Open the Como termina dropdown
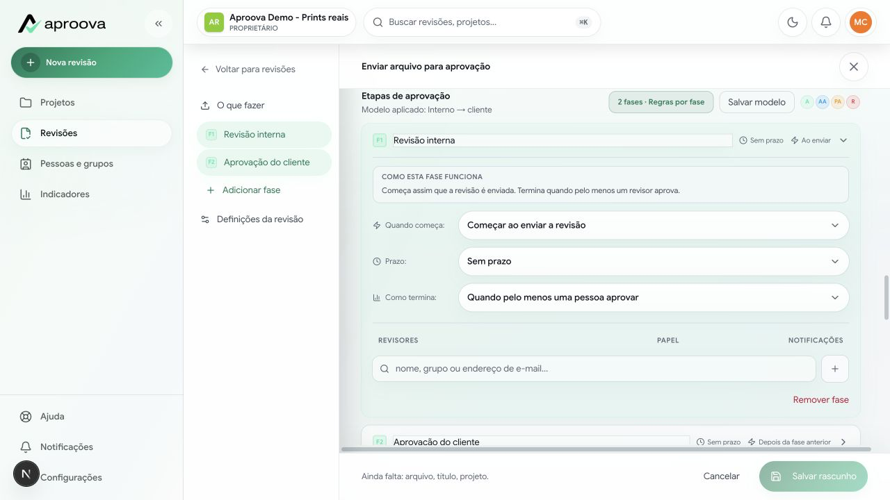The height and width of the screenshot is (500, 890). click(x=654, y=297)
